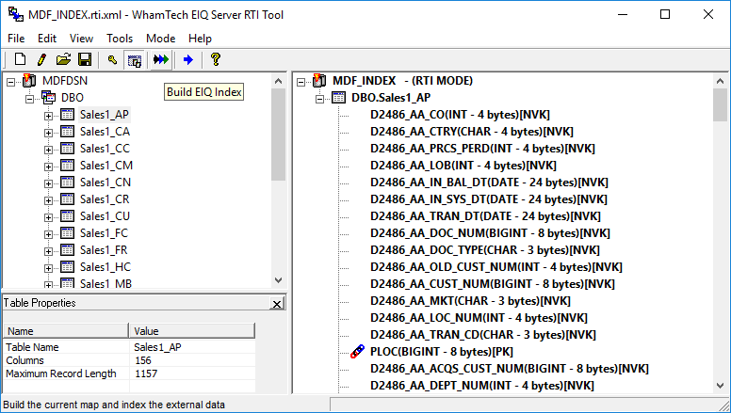Select D2486_AA_MKT column entry
Screen dimensions: 731x413
tap(470, 301)
